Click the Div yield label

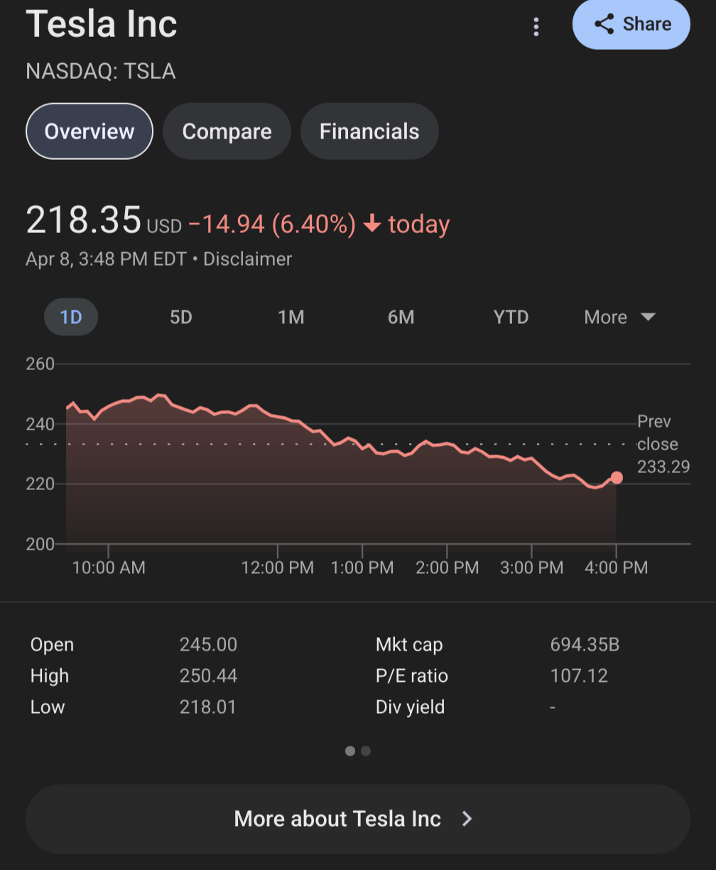click(410, 707)
